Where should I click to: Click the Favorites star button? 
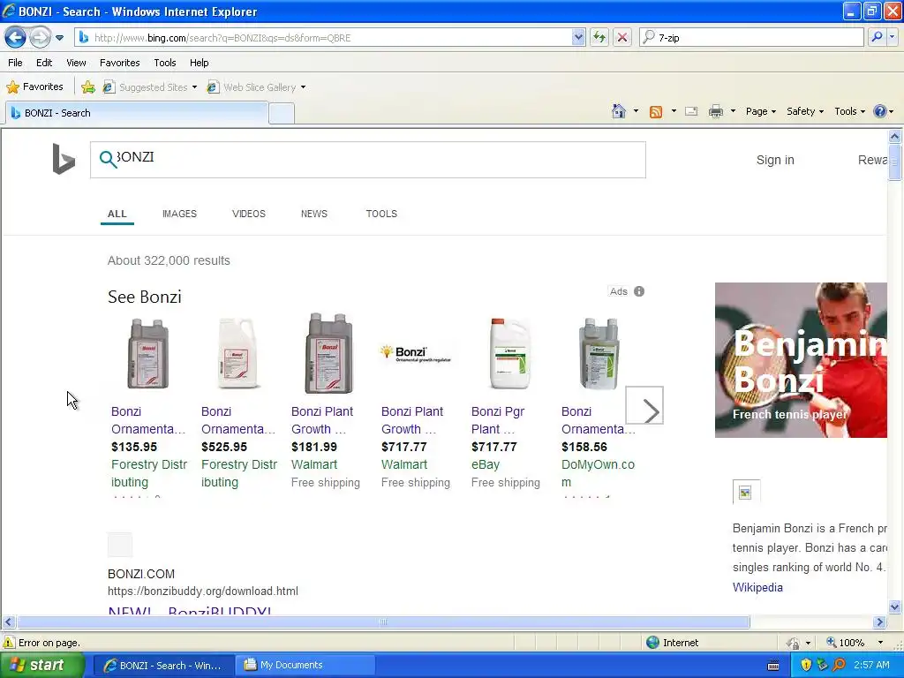(x=34, y=87)
